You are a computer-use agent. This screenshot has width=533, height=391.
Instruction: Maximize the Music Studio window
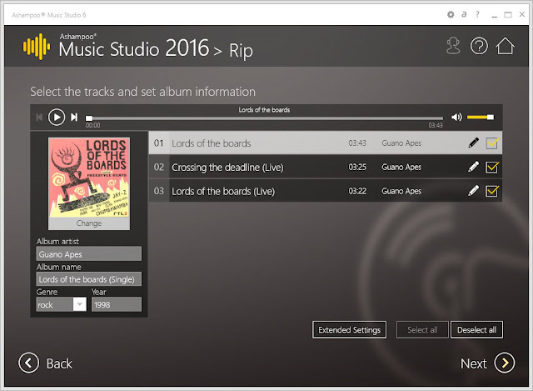[508, 15]
